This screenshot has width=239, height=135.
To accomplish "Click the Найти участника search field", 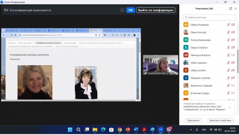I will [x=209, y=18].
